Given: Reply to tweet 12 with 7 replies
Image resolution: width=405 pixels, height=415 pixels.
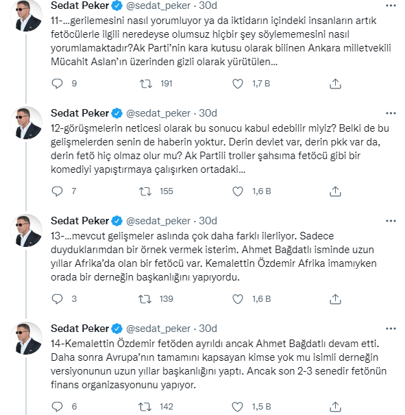Looking at the screenshot, I should click(x=57, y=191).
